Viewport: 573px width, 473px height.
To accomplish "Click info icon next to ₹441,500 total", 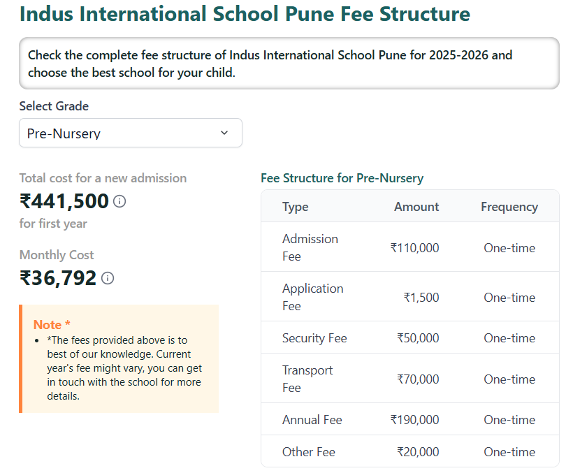I will 119,202.
